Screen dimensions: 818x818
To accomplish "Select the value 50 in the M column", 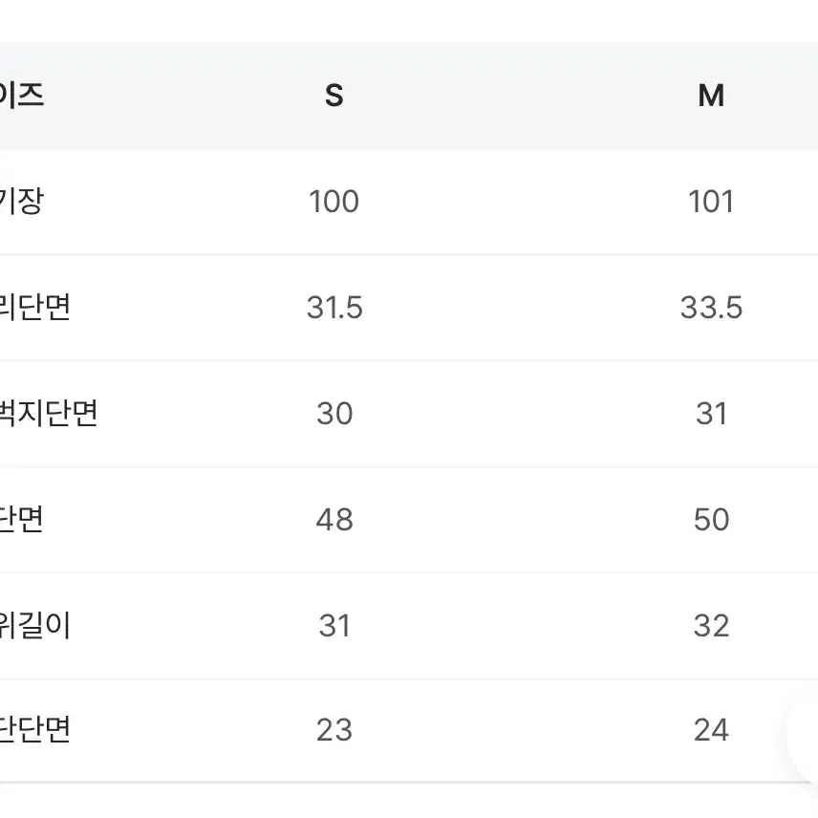I will [x=711, y=520].
